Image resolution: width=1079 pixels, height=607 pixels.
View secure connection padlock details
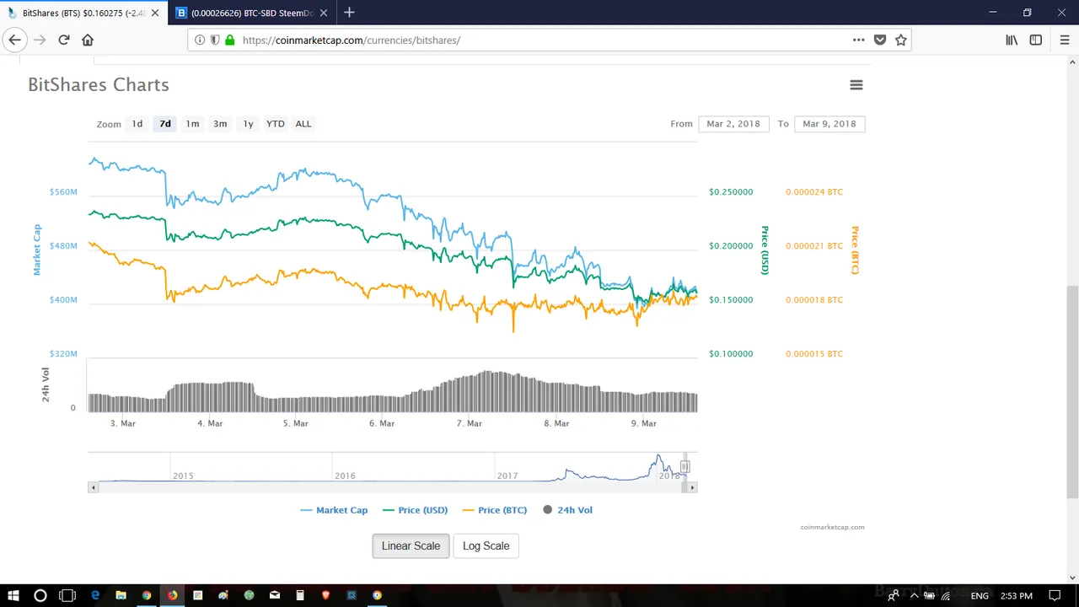pos(229,40)
